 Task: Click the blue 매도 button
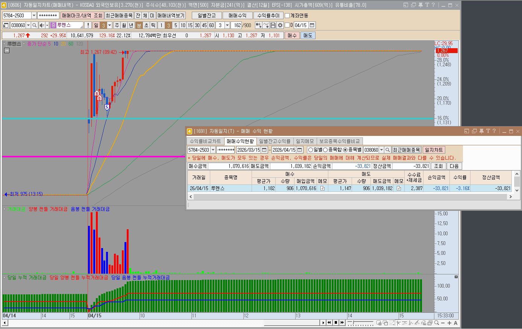tap(308, 35)
